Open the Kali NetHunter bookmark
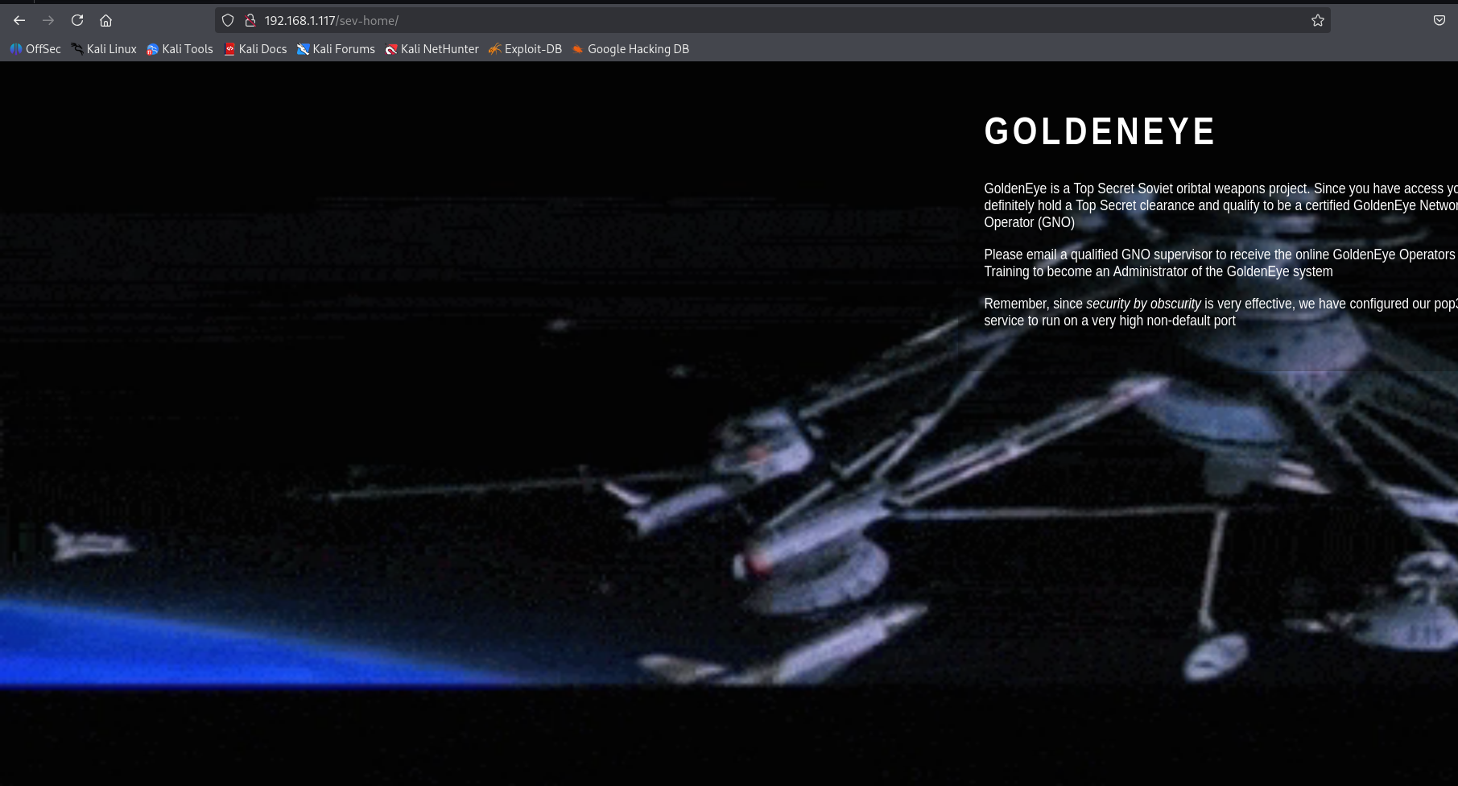The image size is (1458, 786). coord(432,49)
